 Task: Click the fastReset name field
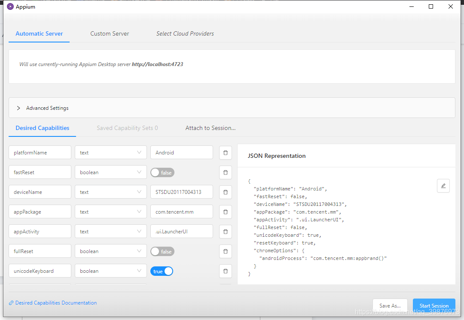(x=40, y=172)
